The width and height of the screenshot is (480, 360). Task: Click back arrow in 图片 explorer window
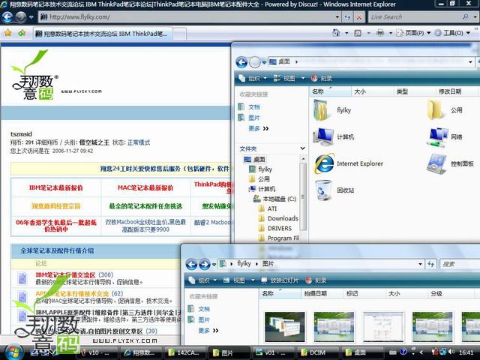coord(192,264)
